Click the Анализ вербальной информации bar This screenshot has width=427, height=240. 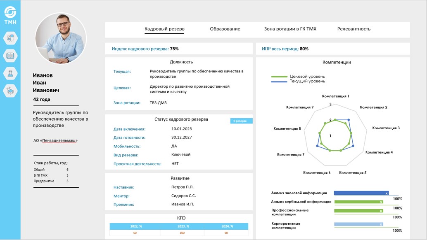click(358, 202)
